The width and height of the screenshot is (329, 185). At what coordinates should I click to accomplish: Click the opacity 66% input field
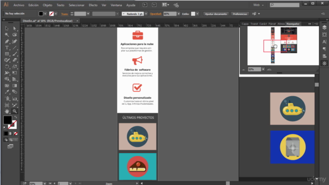(170, 14)
